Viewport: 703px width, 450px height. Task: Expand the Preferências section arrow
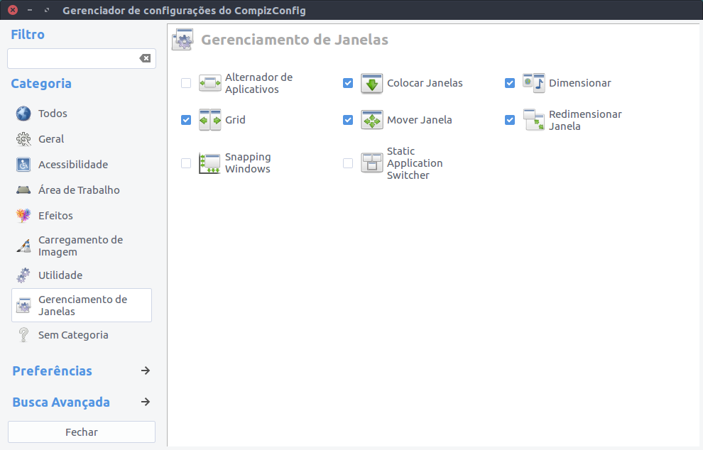click(x=146, y=371)
